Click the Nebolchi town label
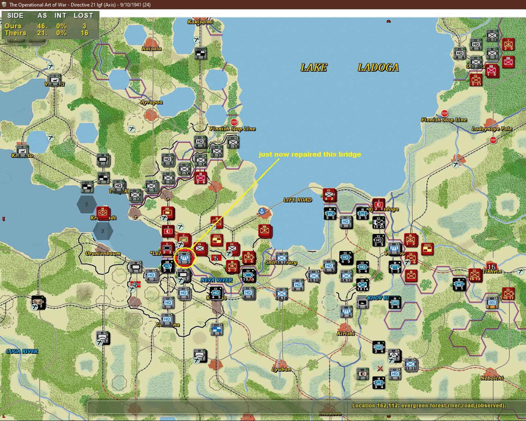Screen dimensions: 526x421 [492, 378]
